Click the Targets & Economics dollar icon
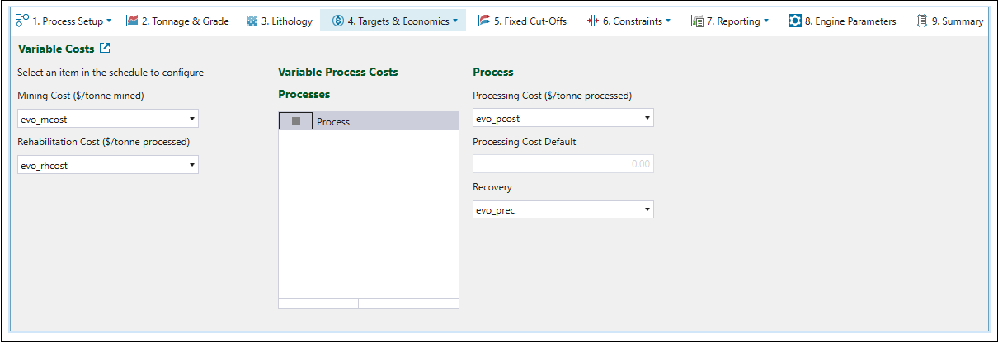Image resolution: width=998 pixels, height=343 pixels. [x=338, y=21]
